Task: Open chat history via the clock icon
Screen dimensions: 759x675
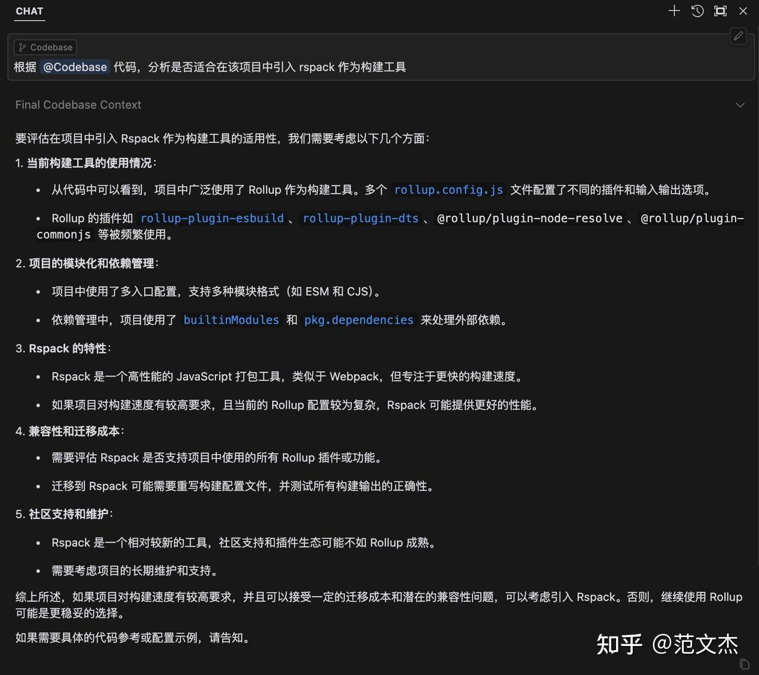Action: [697, 11]
